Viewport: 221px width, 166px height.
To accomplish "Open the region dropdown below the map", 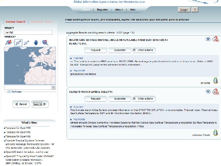I will click(x=53, y=87).
